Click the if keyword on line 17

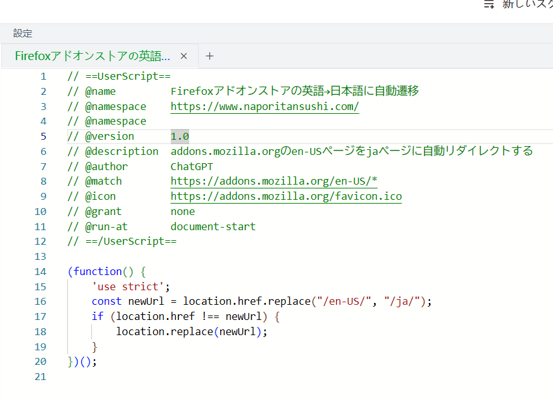pyautogui.click(x=97, y=317)
